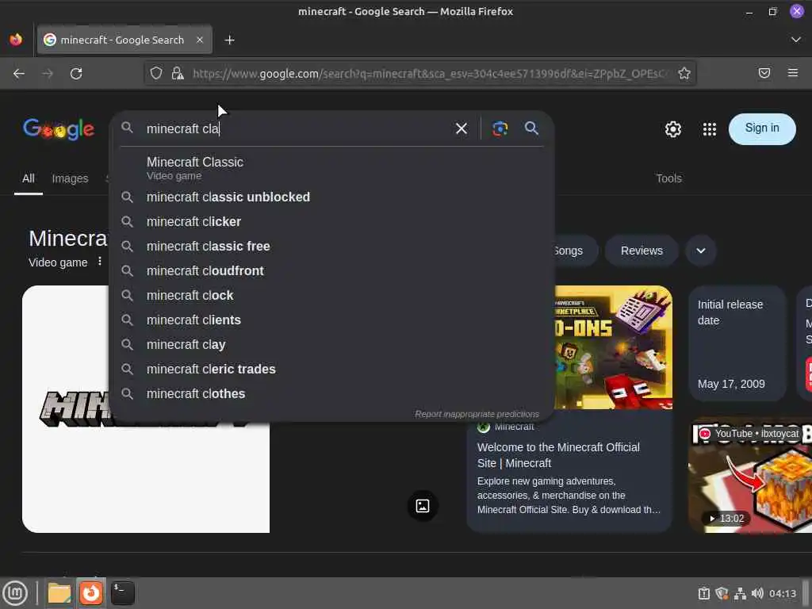Open the volume speaker tray icon

pos(757,593)
